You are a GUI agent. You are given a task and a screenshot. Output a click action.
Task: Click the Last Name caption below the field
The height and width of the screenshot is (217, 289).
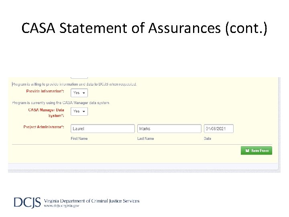[145, 139]
